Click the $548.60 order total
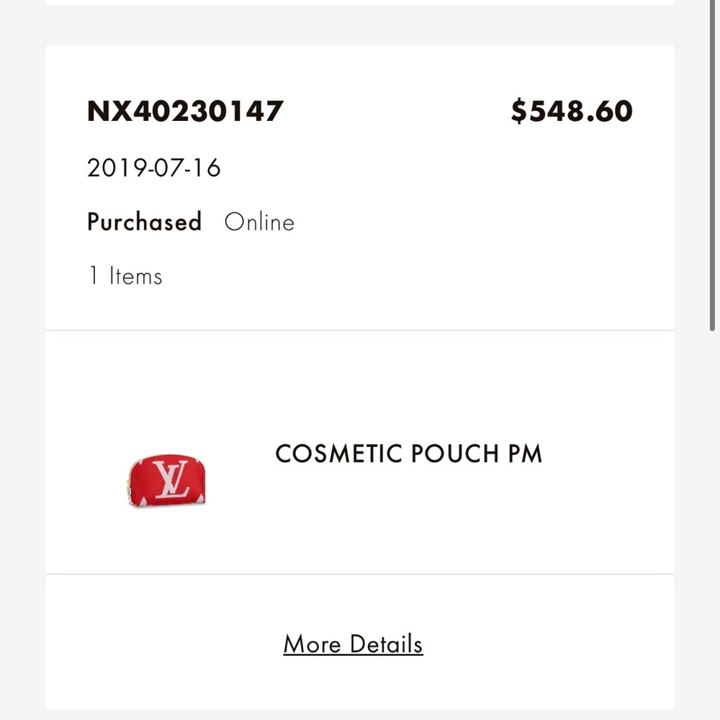This screenshot has height=720, width=720. click(x=571, y=112)
